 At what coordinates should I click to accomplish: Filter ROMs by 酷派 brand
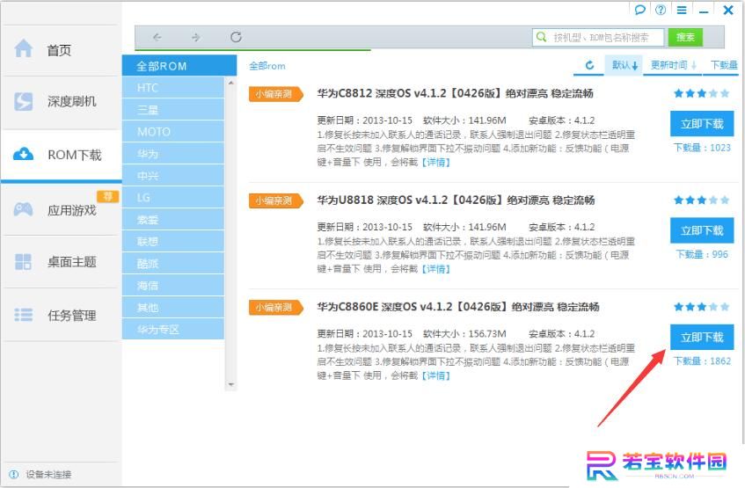click(x=173, y=264)
